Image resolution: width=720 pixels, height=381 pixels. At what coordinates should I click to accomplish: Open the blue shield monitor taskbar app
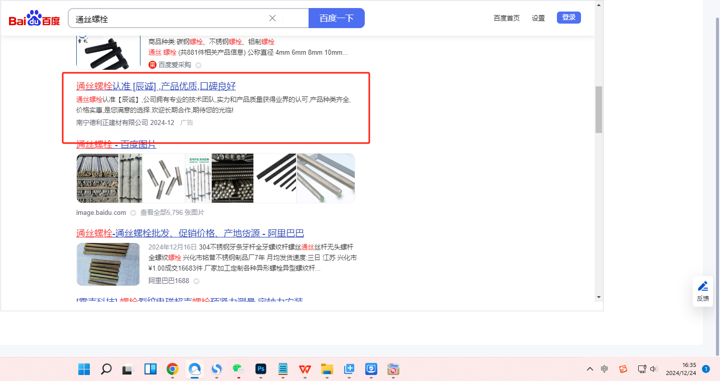[x=371, y=369]
